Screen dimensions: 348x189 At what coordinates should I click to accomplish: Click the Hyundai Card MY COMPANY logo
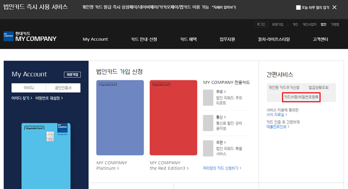(30, 37)
